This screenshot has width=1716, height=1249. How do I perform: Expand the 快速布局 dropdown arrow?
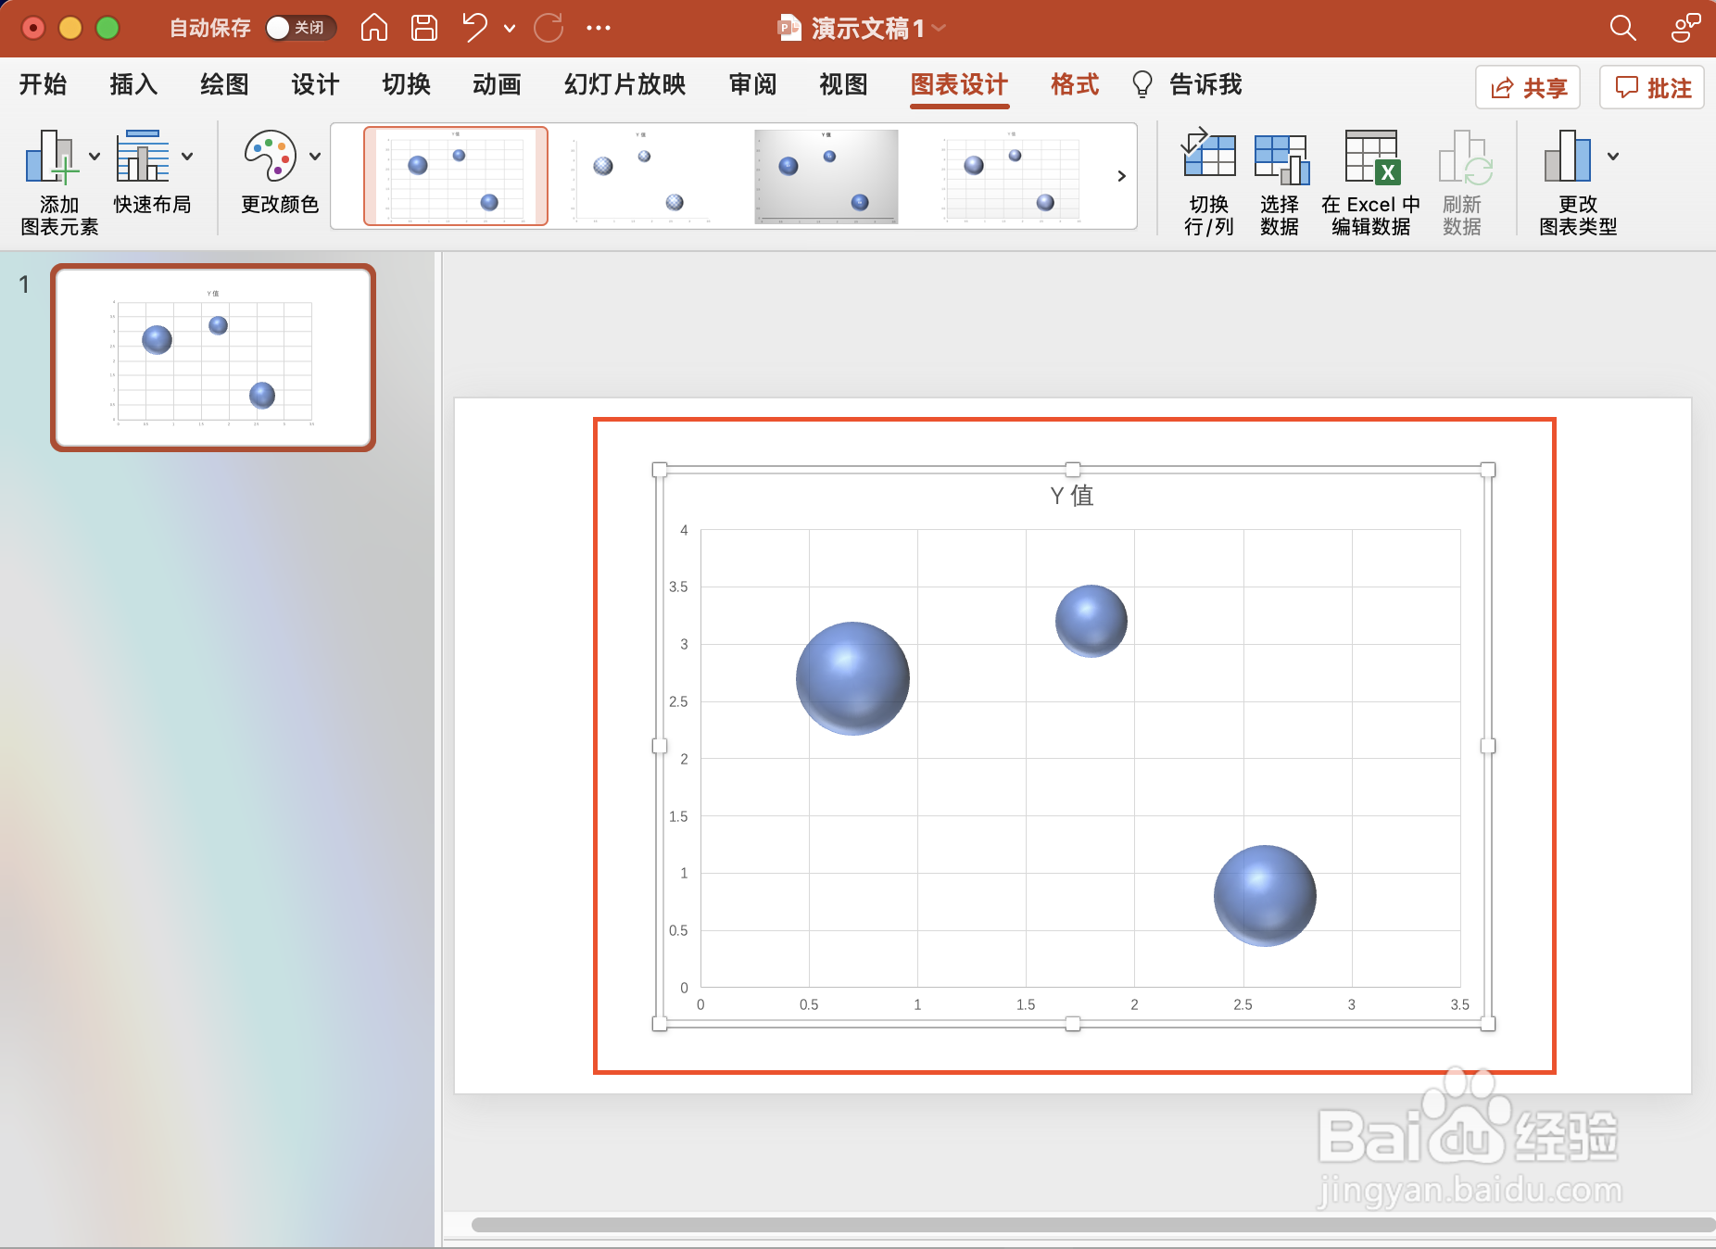pyautogui.click(x=187, y=157)
